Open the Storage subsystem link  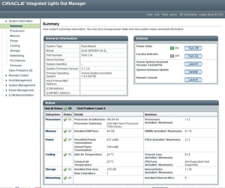[51, 169]
